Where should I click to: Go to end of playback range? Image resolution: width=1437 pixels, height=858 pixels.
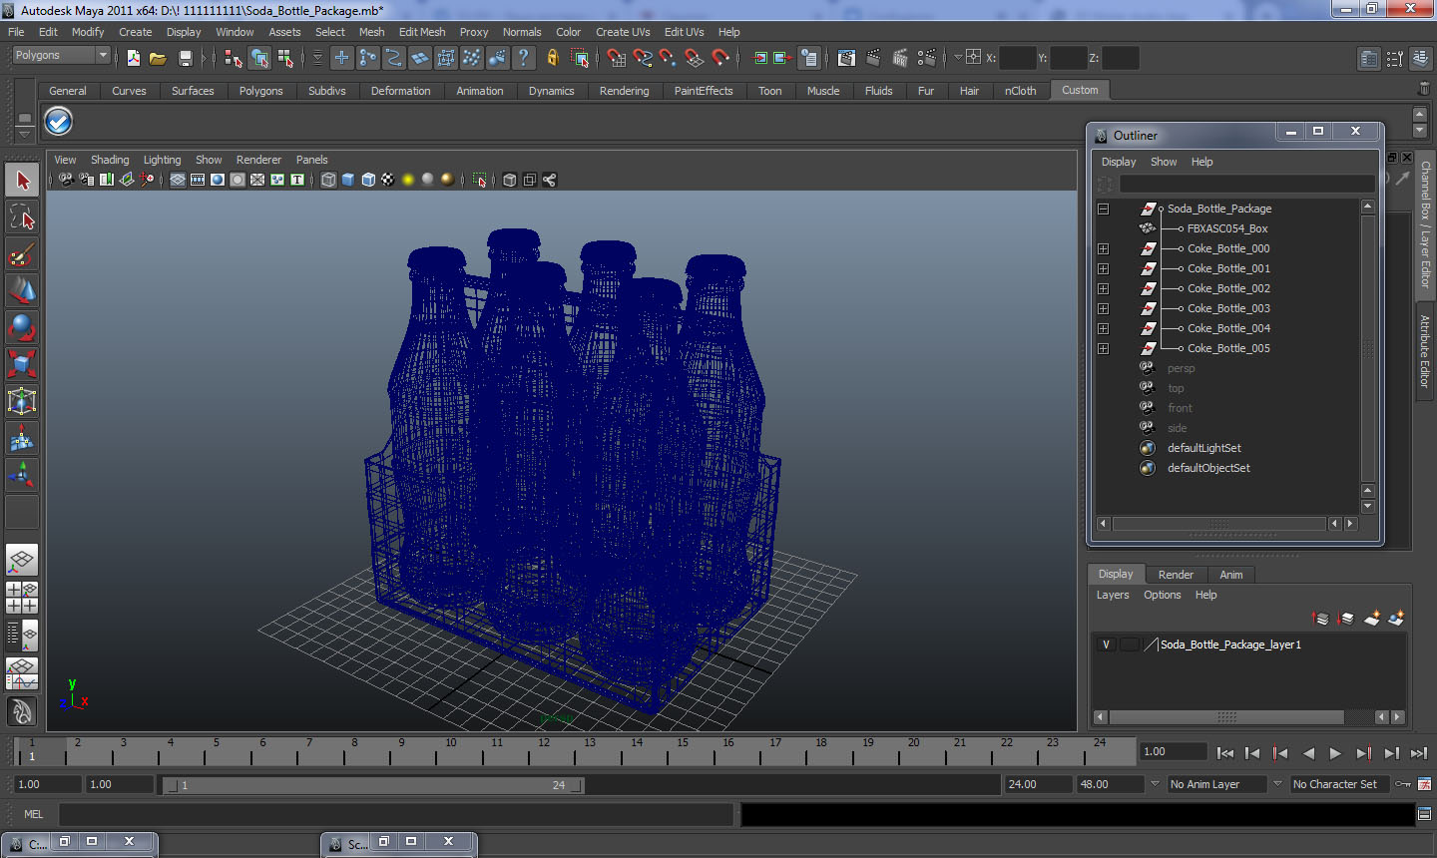1419,753
